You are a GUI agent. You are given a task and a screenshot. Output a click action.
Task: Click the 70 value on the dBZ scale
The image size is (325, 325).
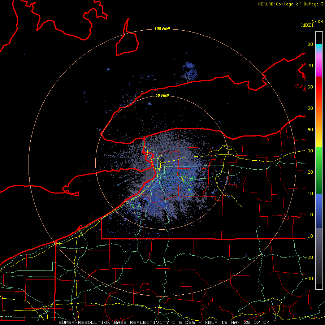point(310,66)
